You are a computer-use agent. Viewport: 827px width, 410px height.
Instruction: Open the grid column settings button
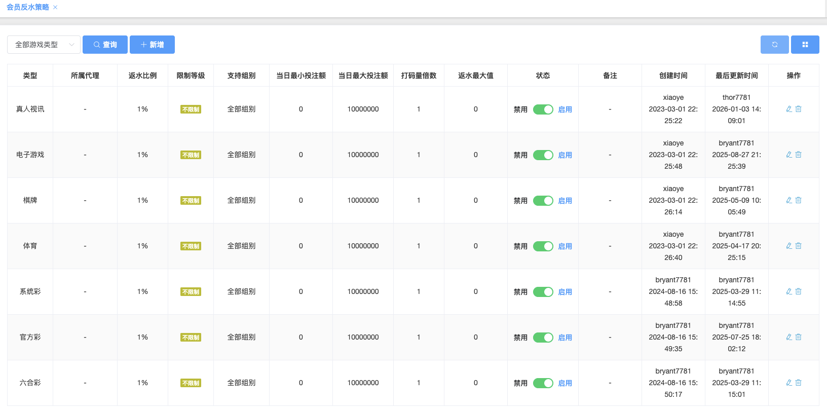point(805,45)
